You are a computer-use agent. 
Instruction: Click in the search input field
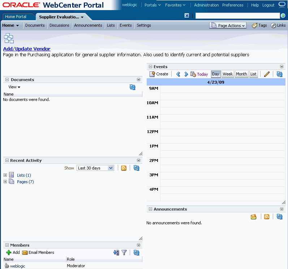(237, 16)
